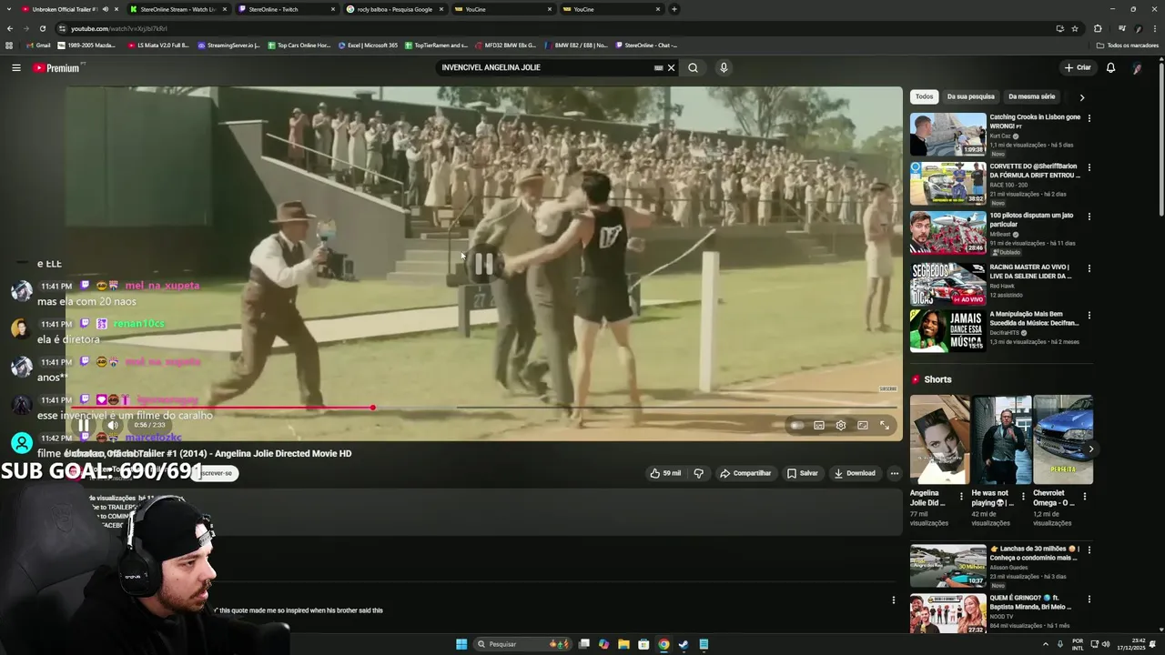Enter fullscreen mode in the player
1165x655 pixels.
(885, 425)
